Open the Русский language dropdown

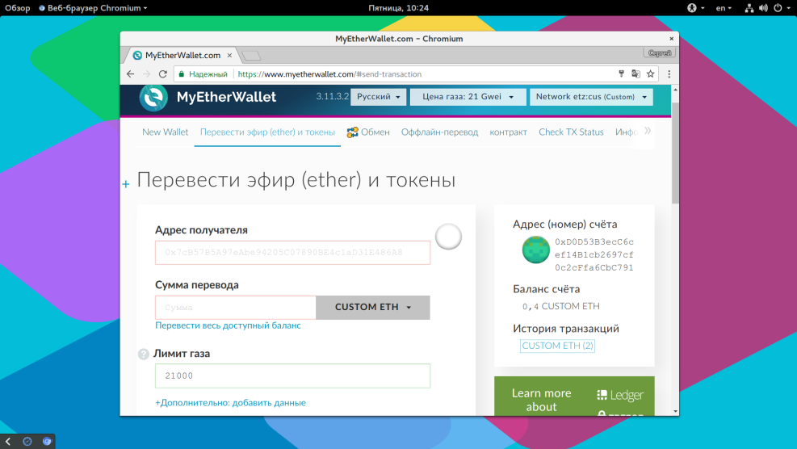click(x=378, y=97)
